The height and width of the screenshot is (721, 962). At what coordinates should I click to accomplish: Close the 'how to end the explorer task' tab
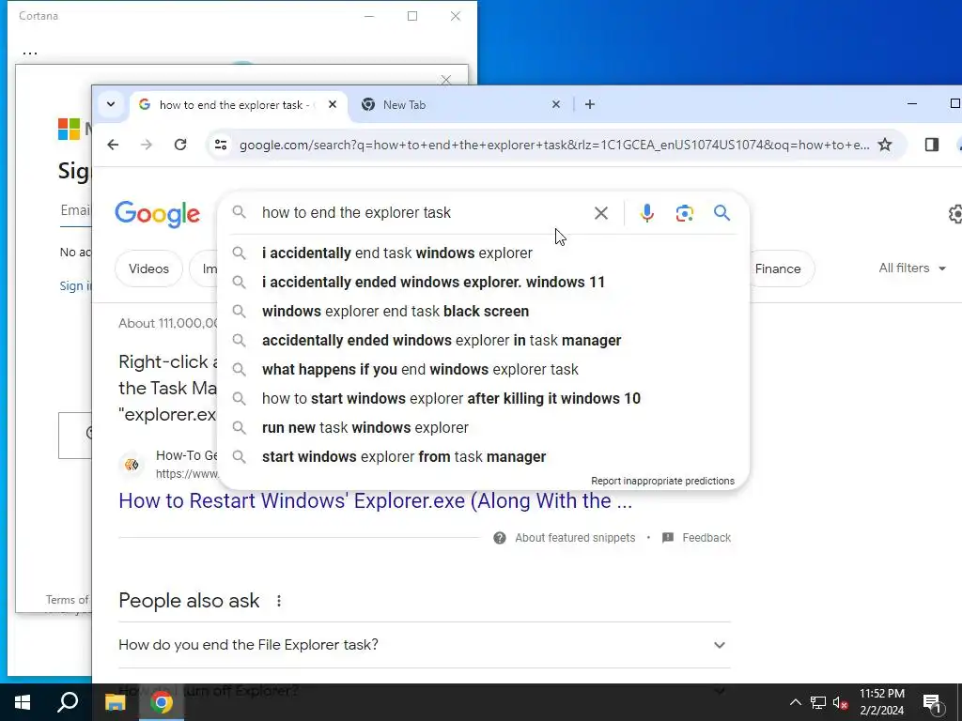click(333, 104)
